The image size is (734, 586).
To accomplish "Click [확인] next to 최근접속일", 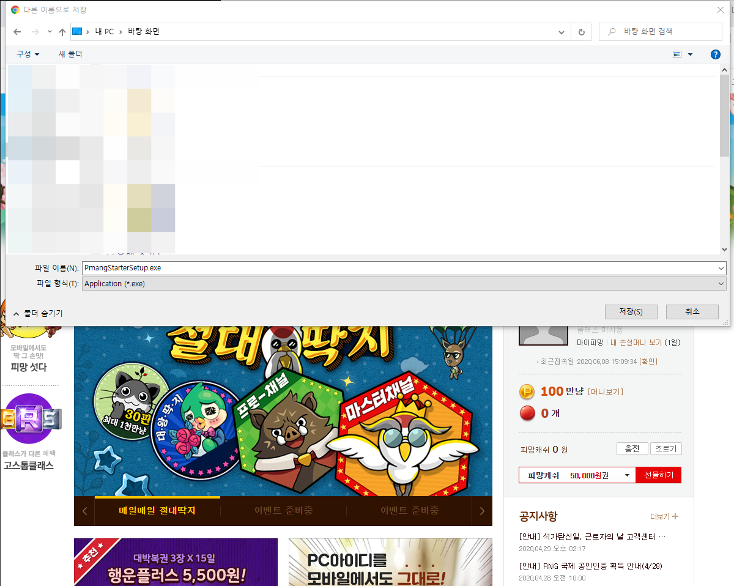I will [648, 362].
